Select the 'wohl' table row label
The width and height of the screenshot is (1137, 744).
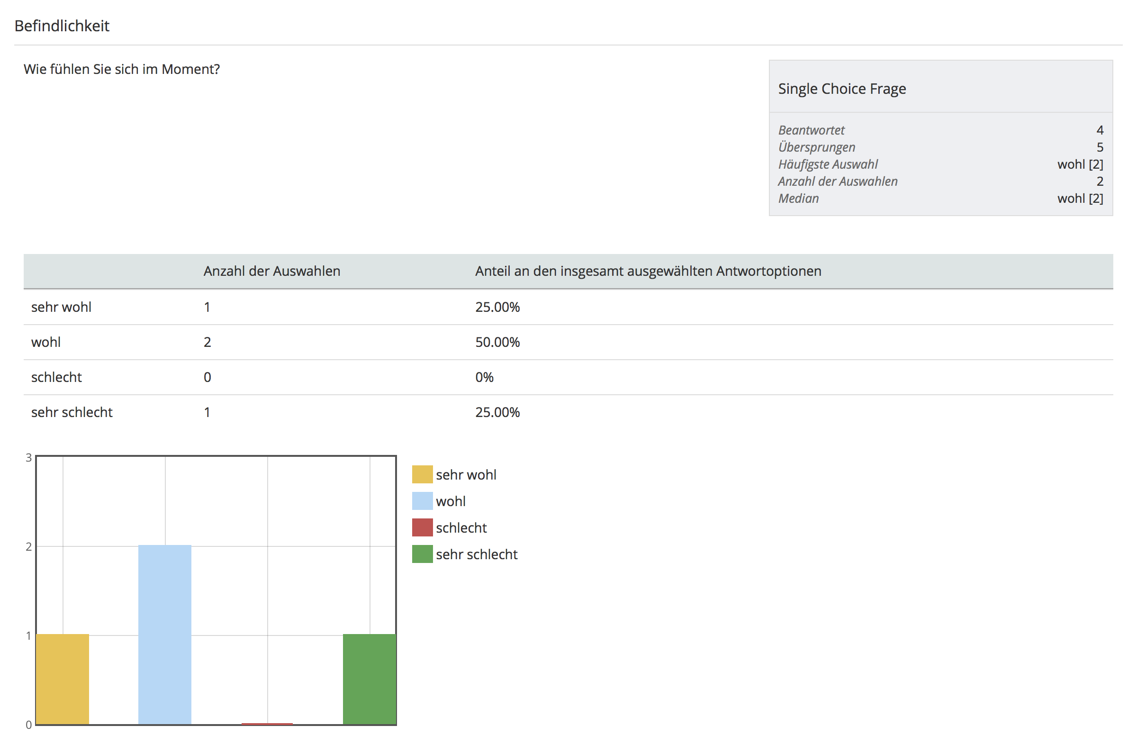(46, 342)
